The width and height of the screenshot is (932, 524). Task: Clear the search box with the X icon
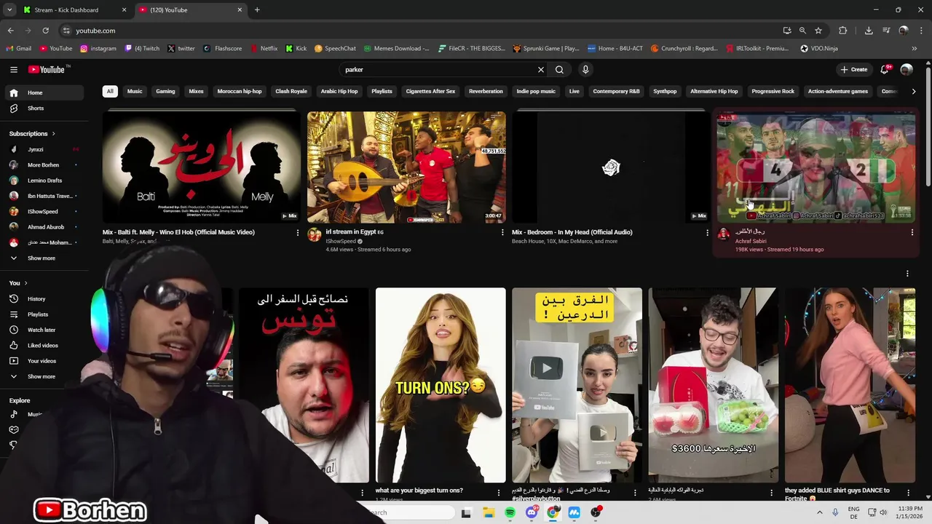541,70
